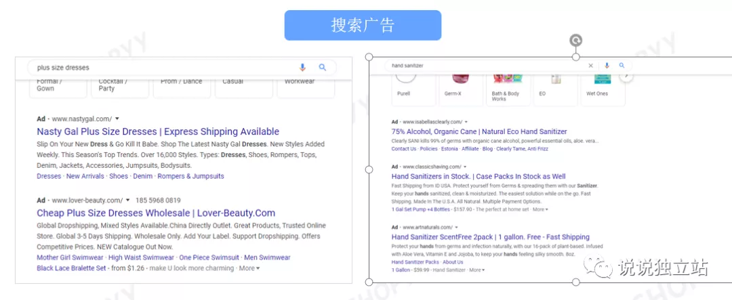Open Nasty Gal Plus Size Dresses ad title

click(158, 131)
